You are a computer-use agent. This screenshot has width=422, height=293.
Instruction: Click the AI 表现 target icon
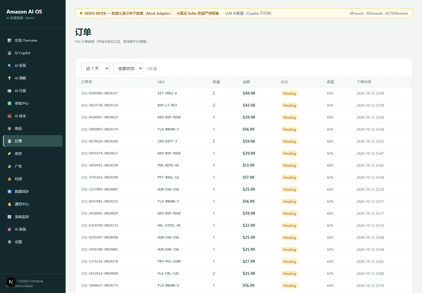(x=9, y=229)
